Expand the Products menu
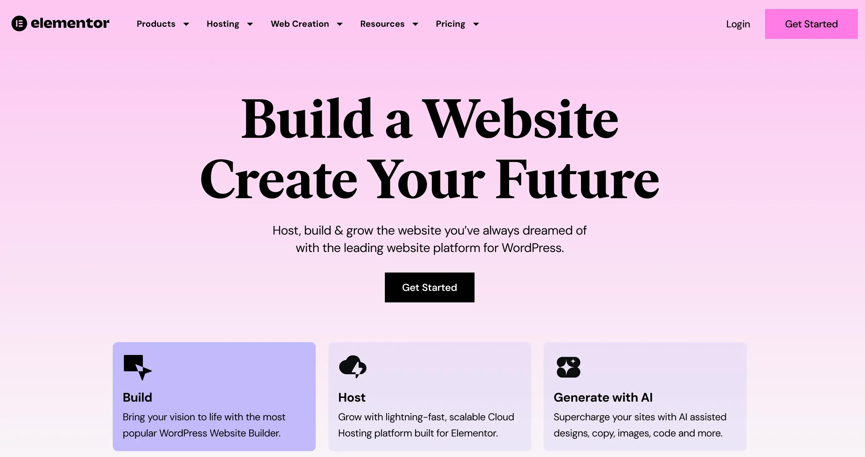 [162, 24]
